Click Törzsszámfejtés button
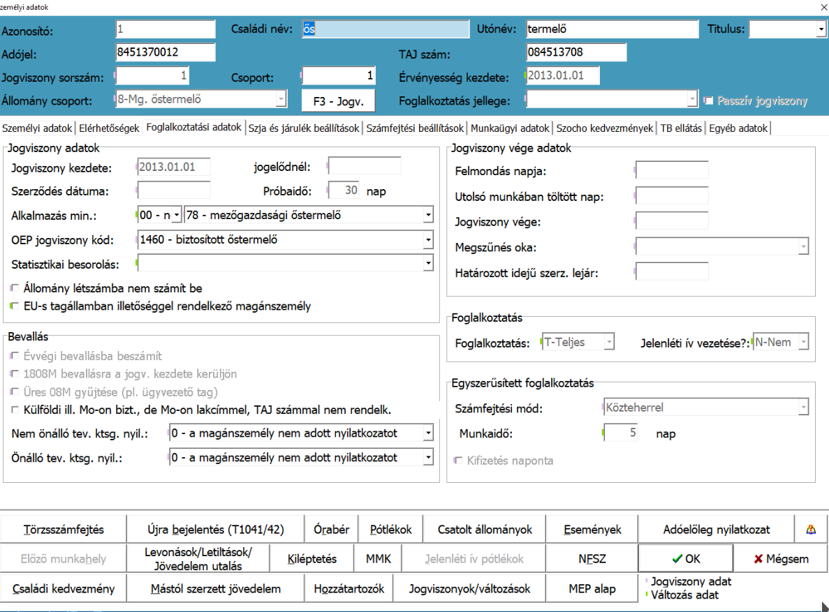 tap(64, 530)
